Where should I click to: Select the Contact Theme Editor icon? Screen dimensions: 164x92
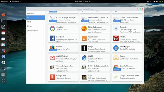[x=116, y=18]
